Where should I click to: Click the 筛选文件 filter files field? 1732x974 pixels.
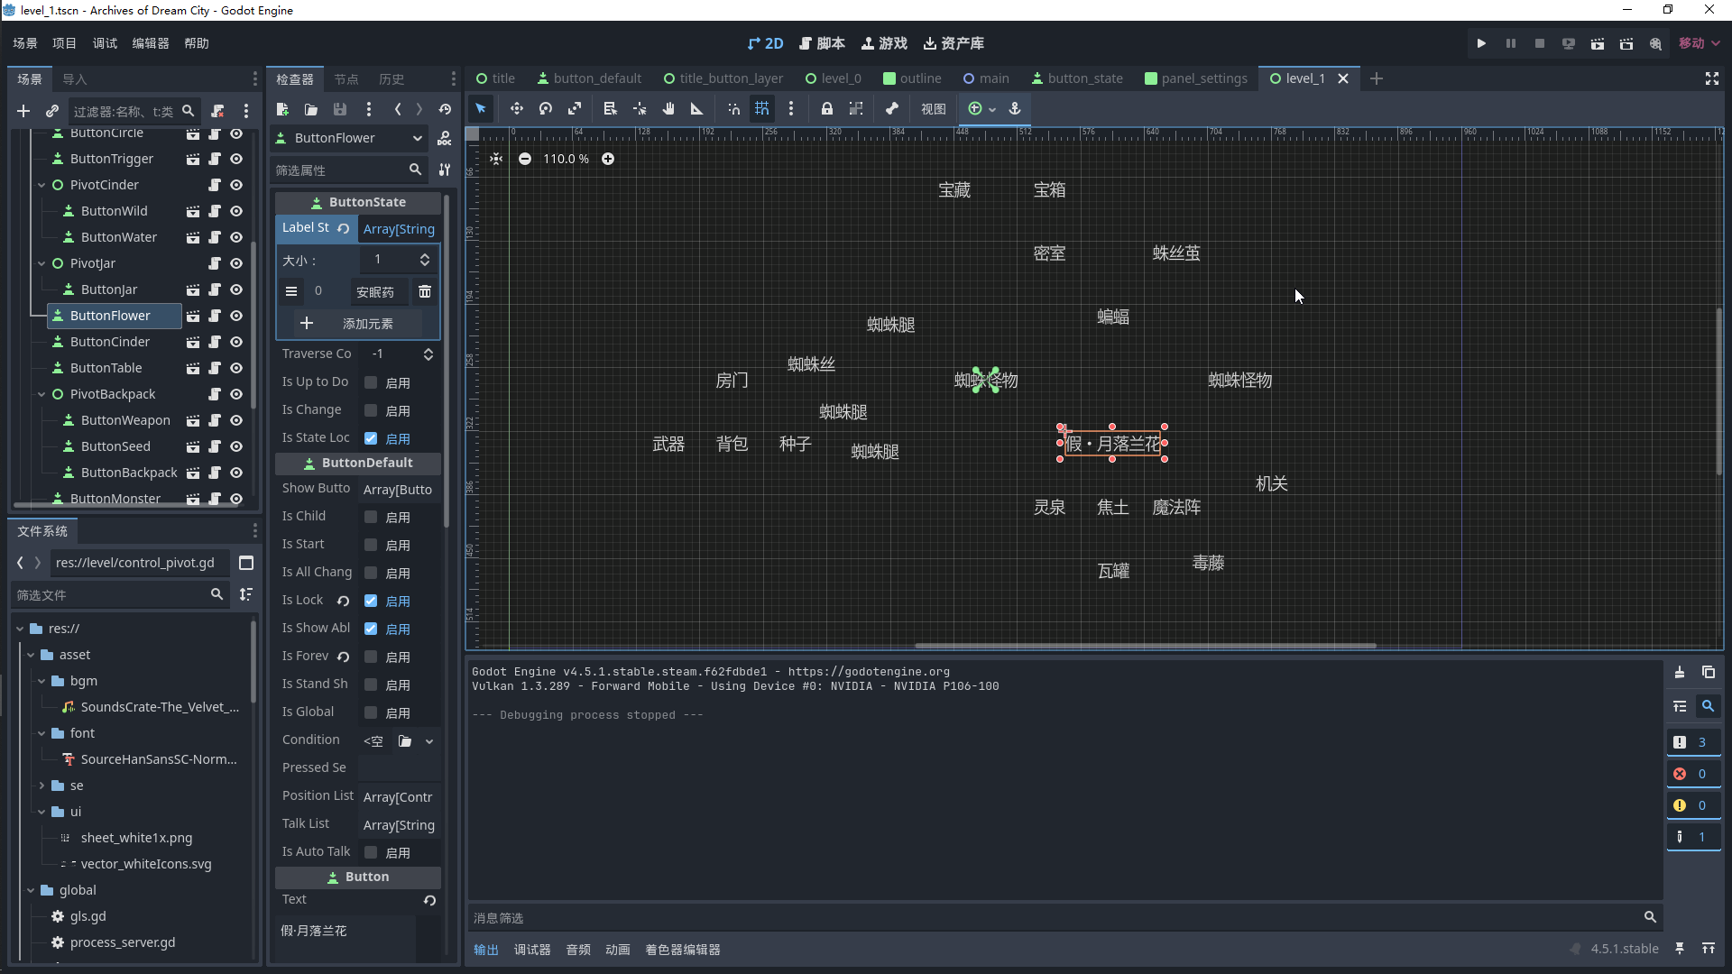tap(108, 595)
